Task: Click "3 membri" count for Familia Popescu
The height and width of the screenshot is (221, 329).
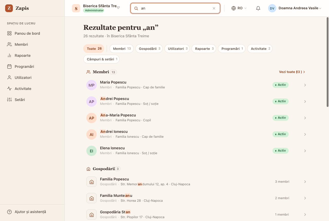Action: (x=282, y=182)
